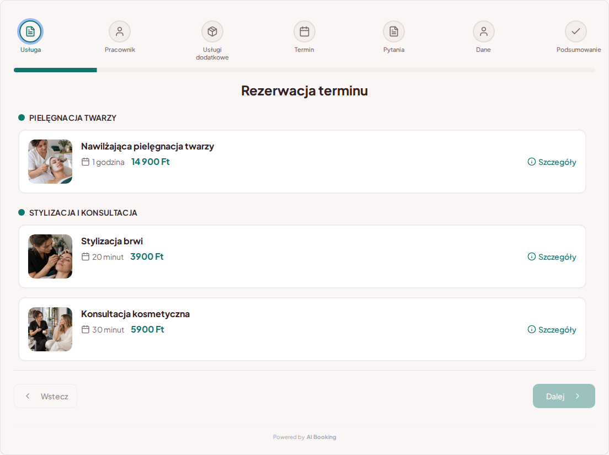Choose the Stylizacja brwi service title
The image size is (609, 455).
pyautogui.click(x=112, y=241)
